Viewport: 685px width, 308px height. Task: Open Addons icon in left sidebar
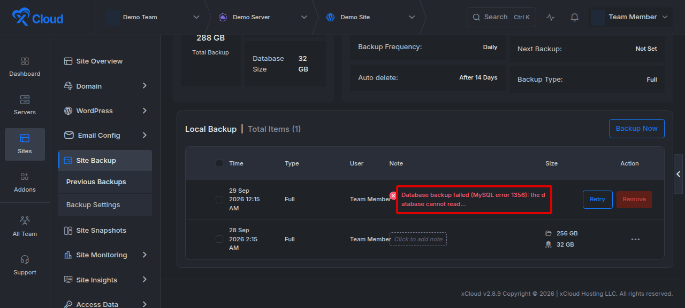pyautogui.click(x=25, y=177)
